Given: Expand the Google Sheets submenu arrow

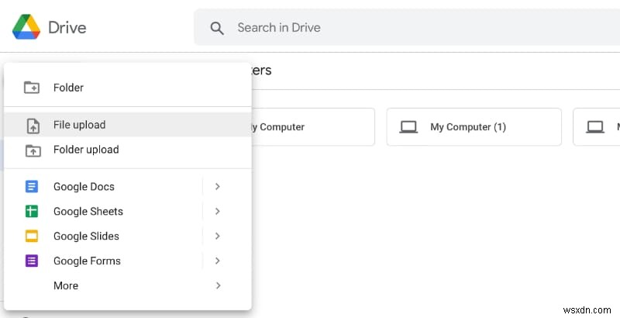Looking at the screenshot, I should point(218,211).
